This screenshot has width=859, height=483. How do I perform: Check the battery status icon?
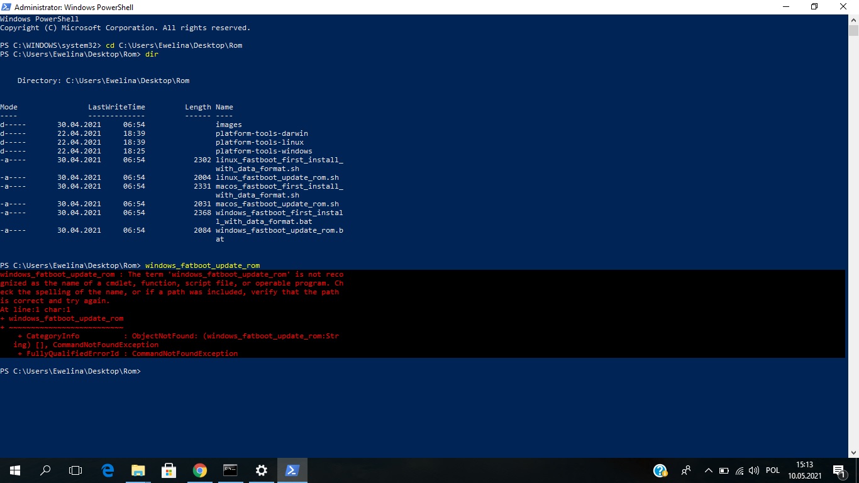click(724, 470)
